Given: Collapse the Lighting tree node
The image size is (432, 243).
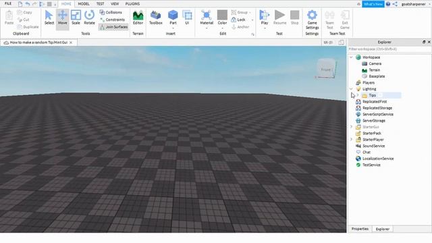Looking at the screenshot, I should pos(351,89).
